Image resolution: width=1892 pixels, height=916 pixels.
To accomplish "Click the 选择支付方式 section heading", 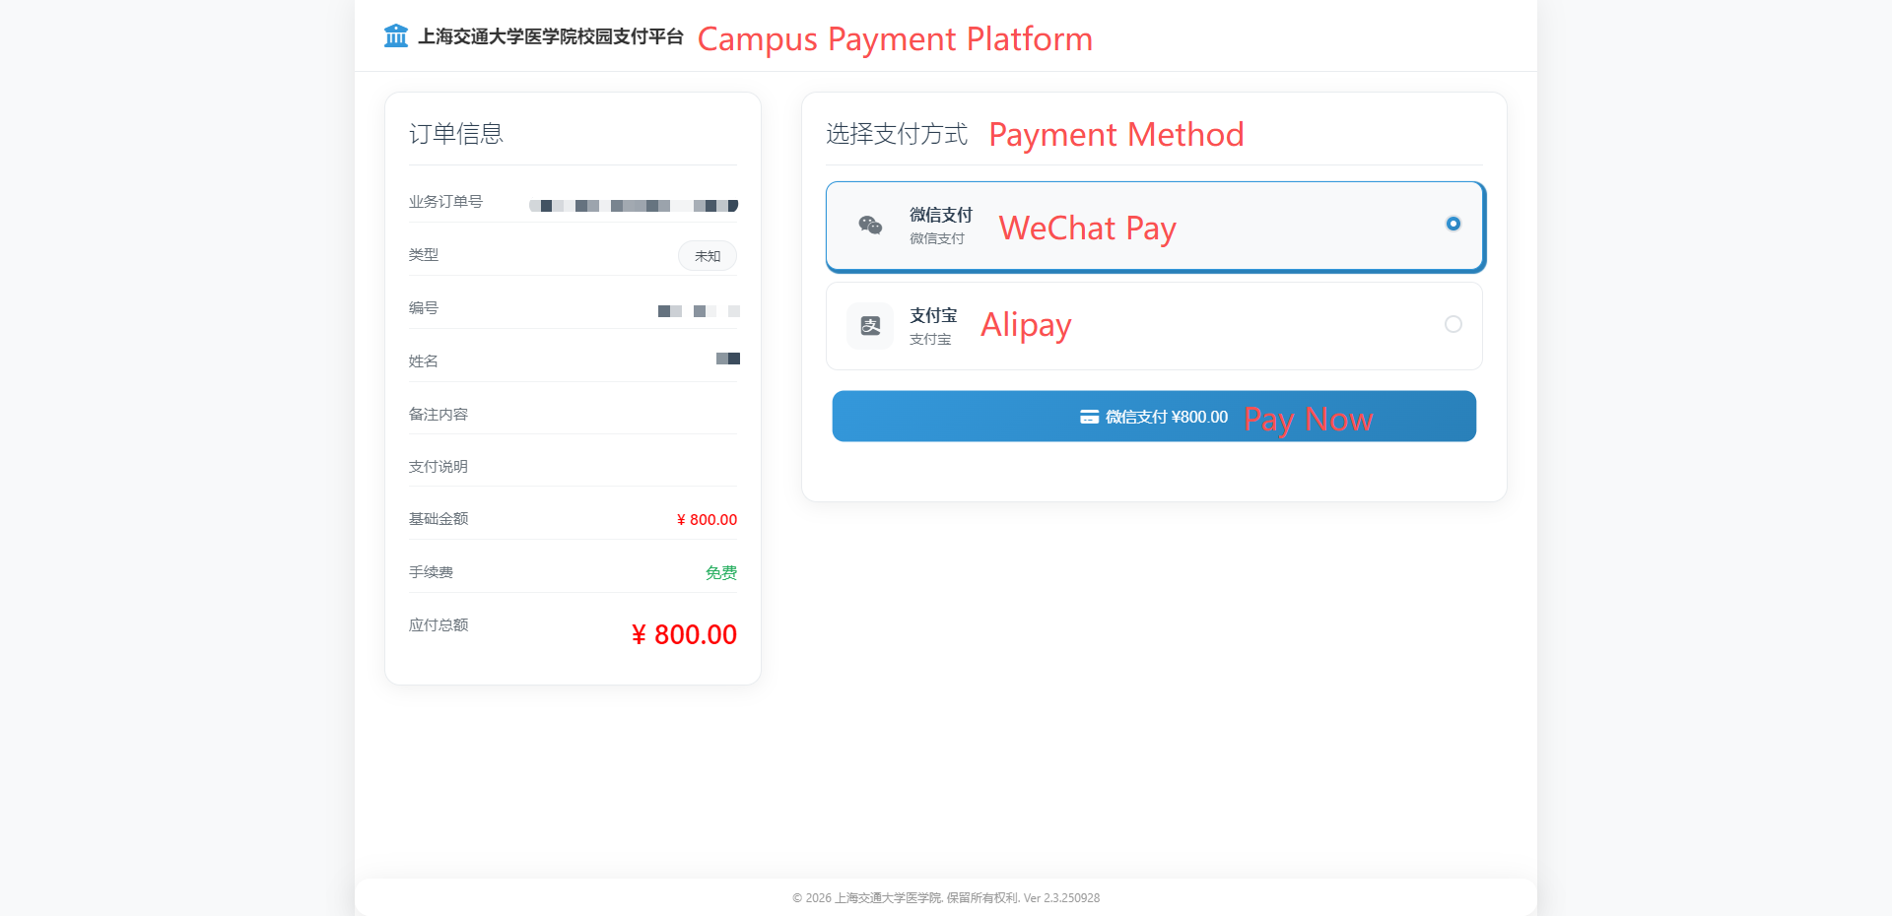I will point(897,134).
